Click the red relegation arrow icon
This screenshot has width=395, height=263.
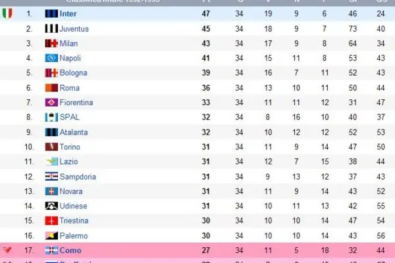click(7, 251)
